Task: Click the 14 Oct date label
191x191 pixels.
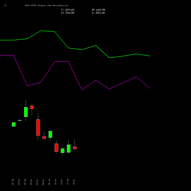Action: point(68,182)
